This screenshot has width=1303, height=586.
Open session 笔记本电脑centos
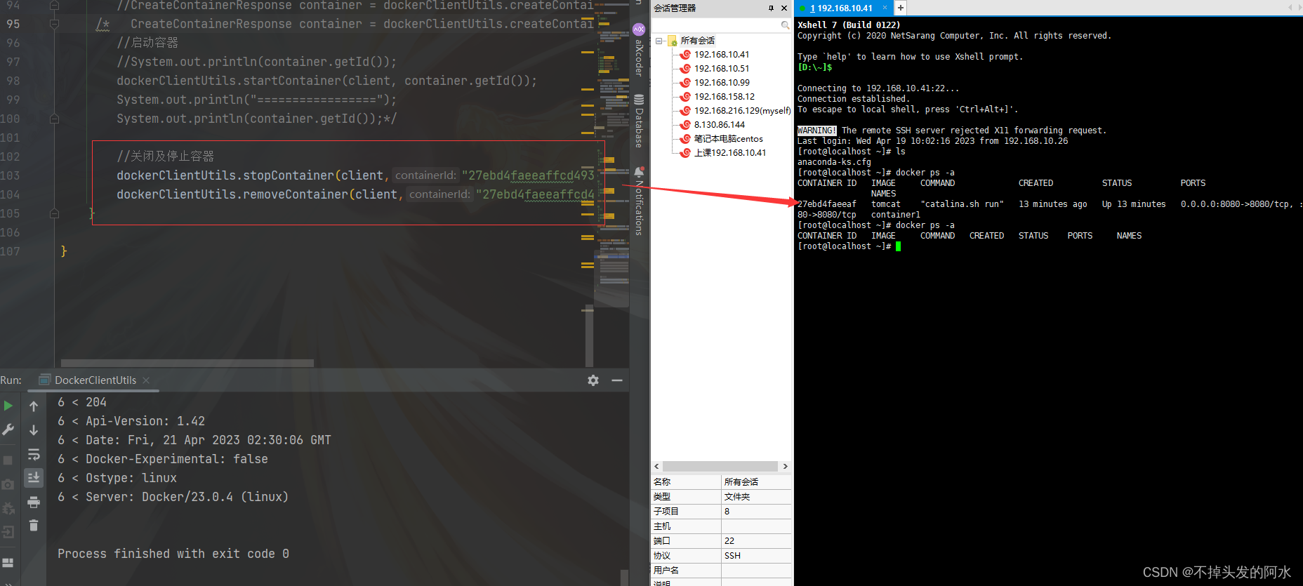point(728,139)
